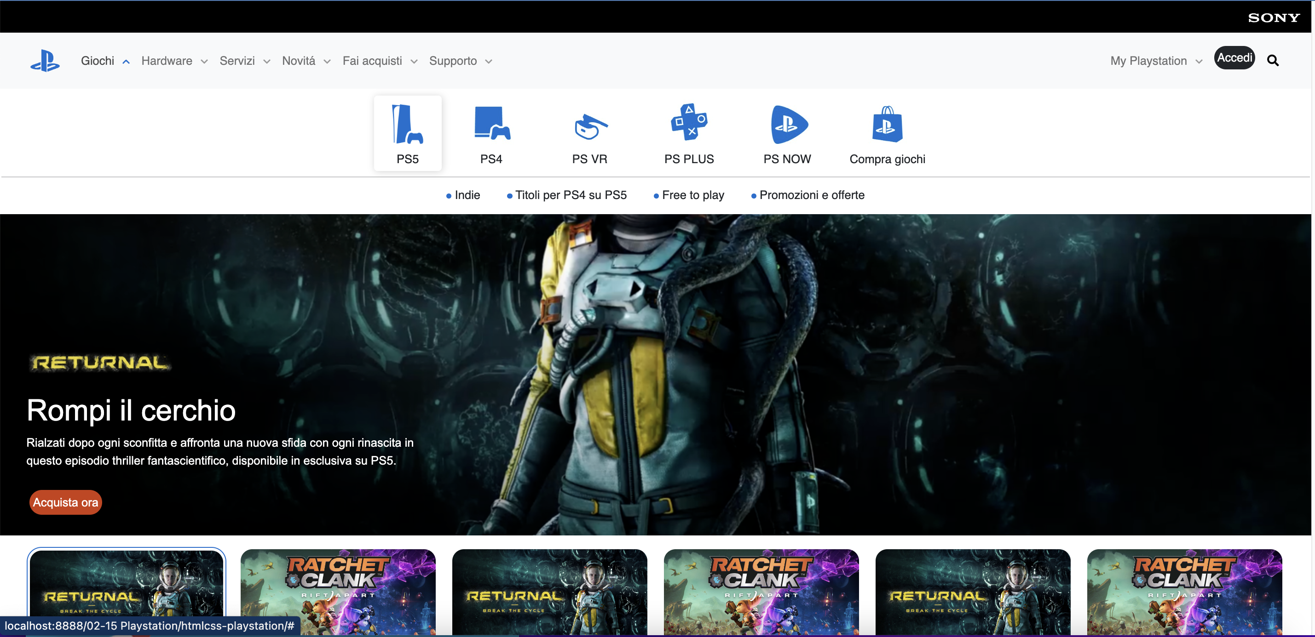The height and width of the screenshot is (637, 1315).
Task: Click the Compra giochi shopping bag icon
Action: pyautogui.click(x=887, y=124)
